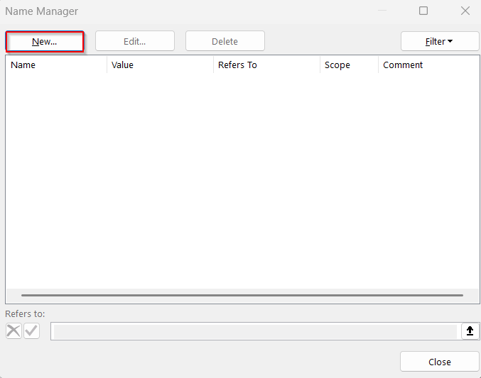Click the Value column header
This screenshot has width=481, height=378.
point(160,65)
